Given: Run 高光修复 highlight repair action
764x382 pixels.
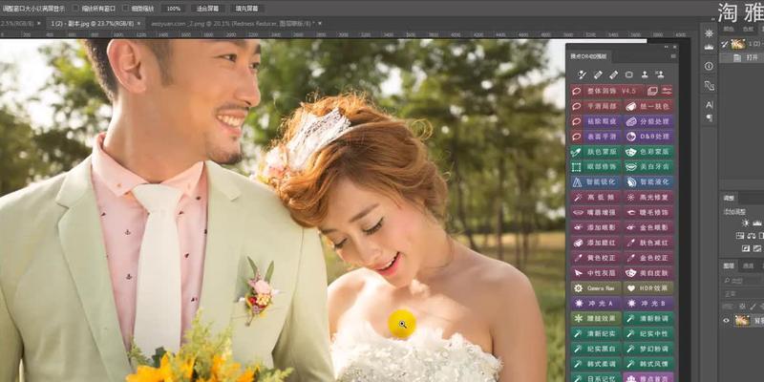Looking at the screenshot, I should click(x=648, y=197).
